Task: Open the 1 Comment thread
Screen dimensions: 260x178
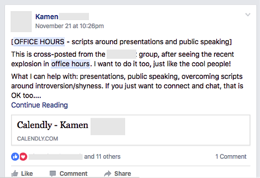Action: click(x=231, y=157)
